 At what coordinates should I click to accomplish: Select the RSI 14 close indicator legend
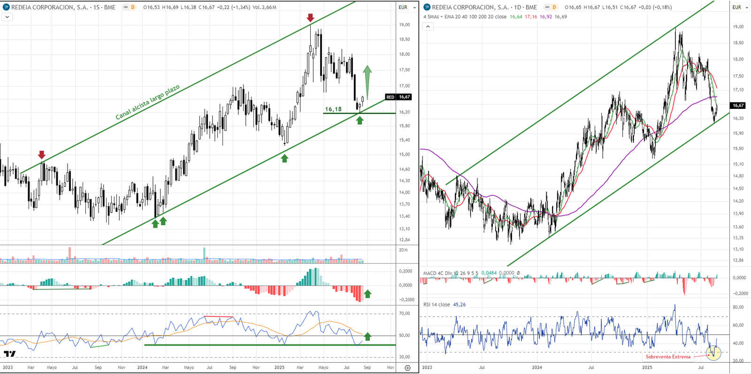pos(437,305)
